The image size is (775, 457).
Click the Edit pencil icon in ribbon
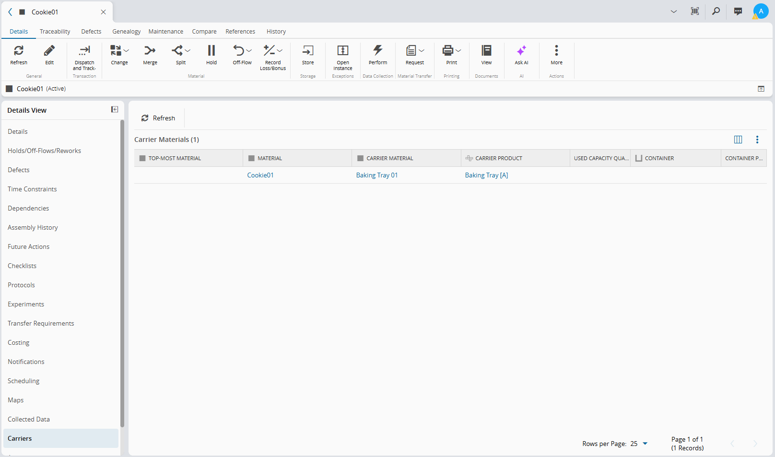coord(49,50)
